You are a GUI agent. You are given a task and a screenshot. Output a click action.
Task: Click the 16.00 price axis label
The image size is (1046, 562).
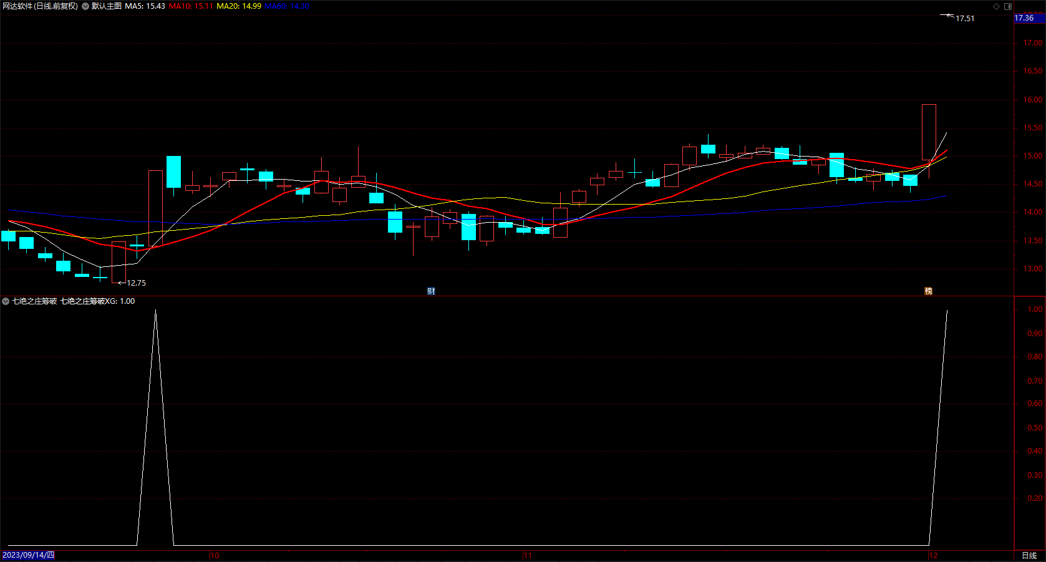pos(1033,100)
